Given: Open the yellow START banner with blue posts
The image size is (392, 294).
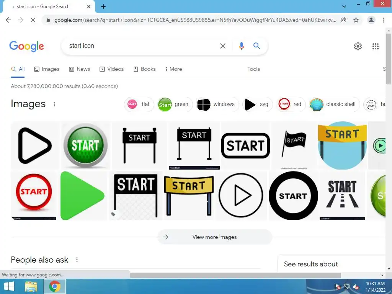Looking at the screenshot, I should pos(189,196).
